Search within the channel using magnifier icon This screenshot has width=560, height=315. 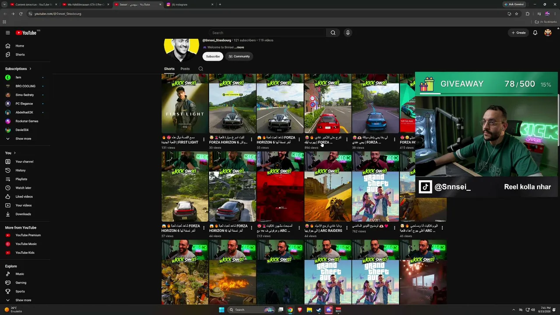pos(201,69)
